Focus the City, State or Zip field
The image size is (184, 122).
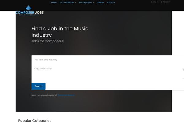tap(107, 69)
